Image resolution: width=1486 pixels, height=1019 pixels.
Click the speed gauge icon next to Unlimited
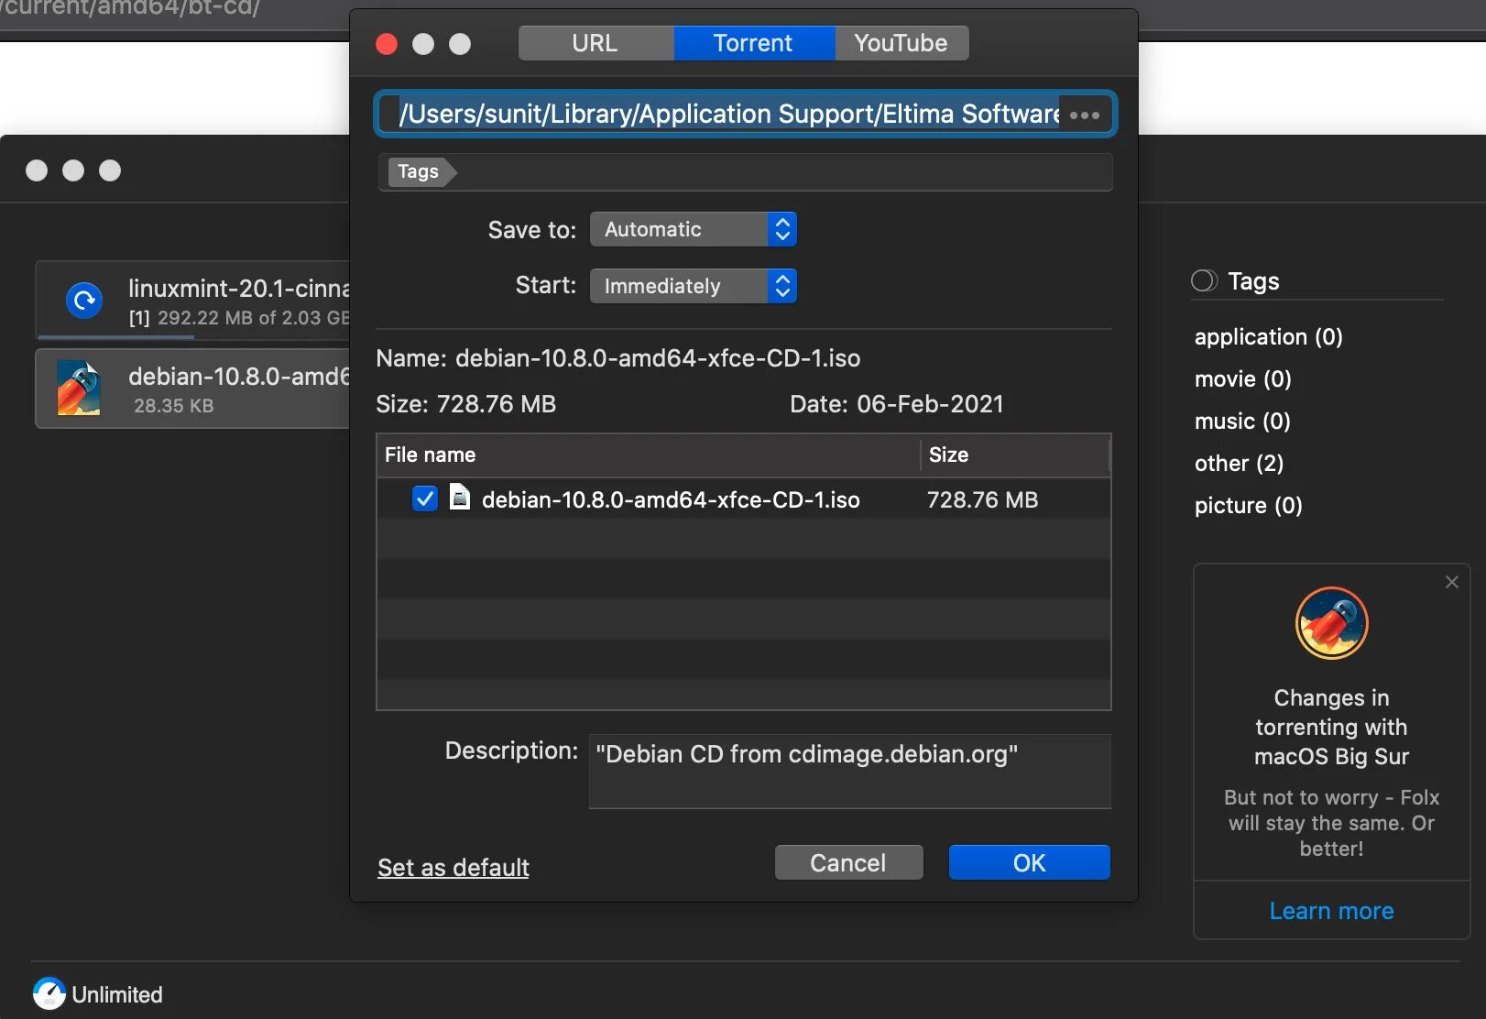pyautogui.click(x=49, y=993)
